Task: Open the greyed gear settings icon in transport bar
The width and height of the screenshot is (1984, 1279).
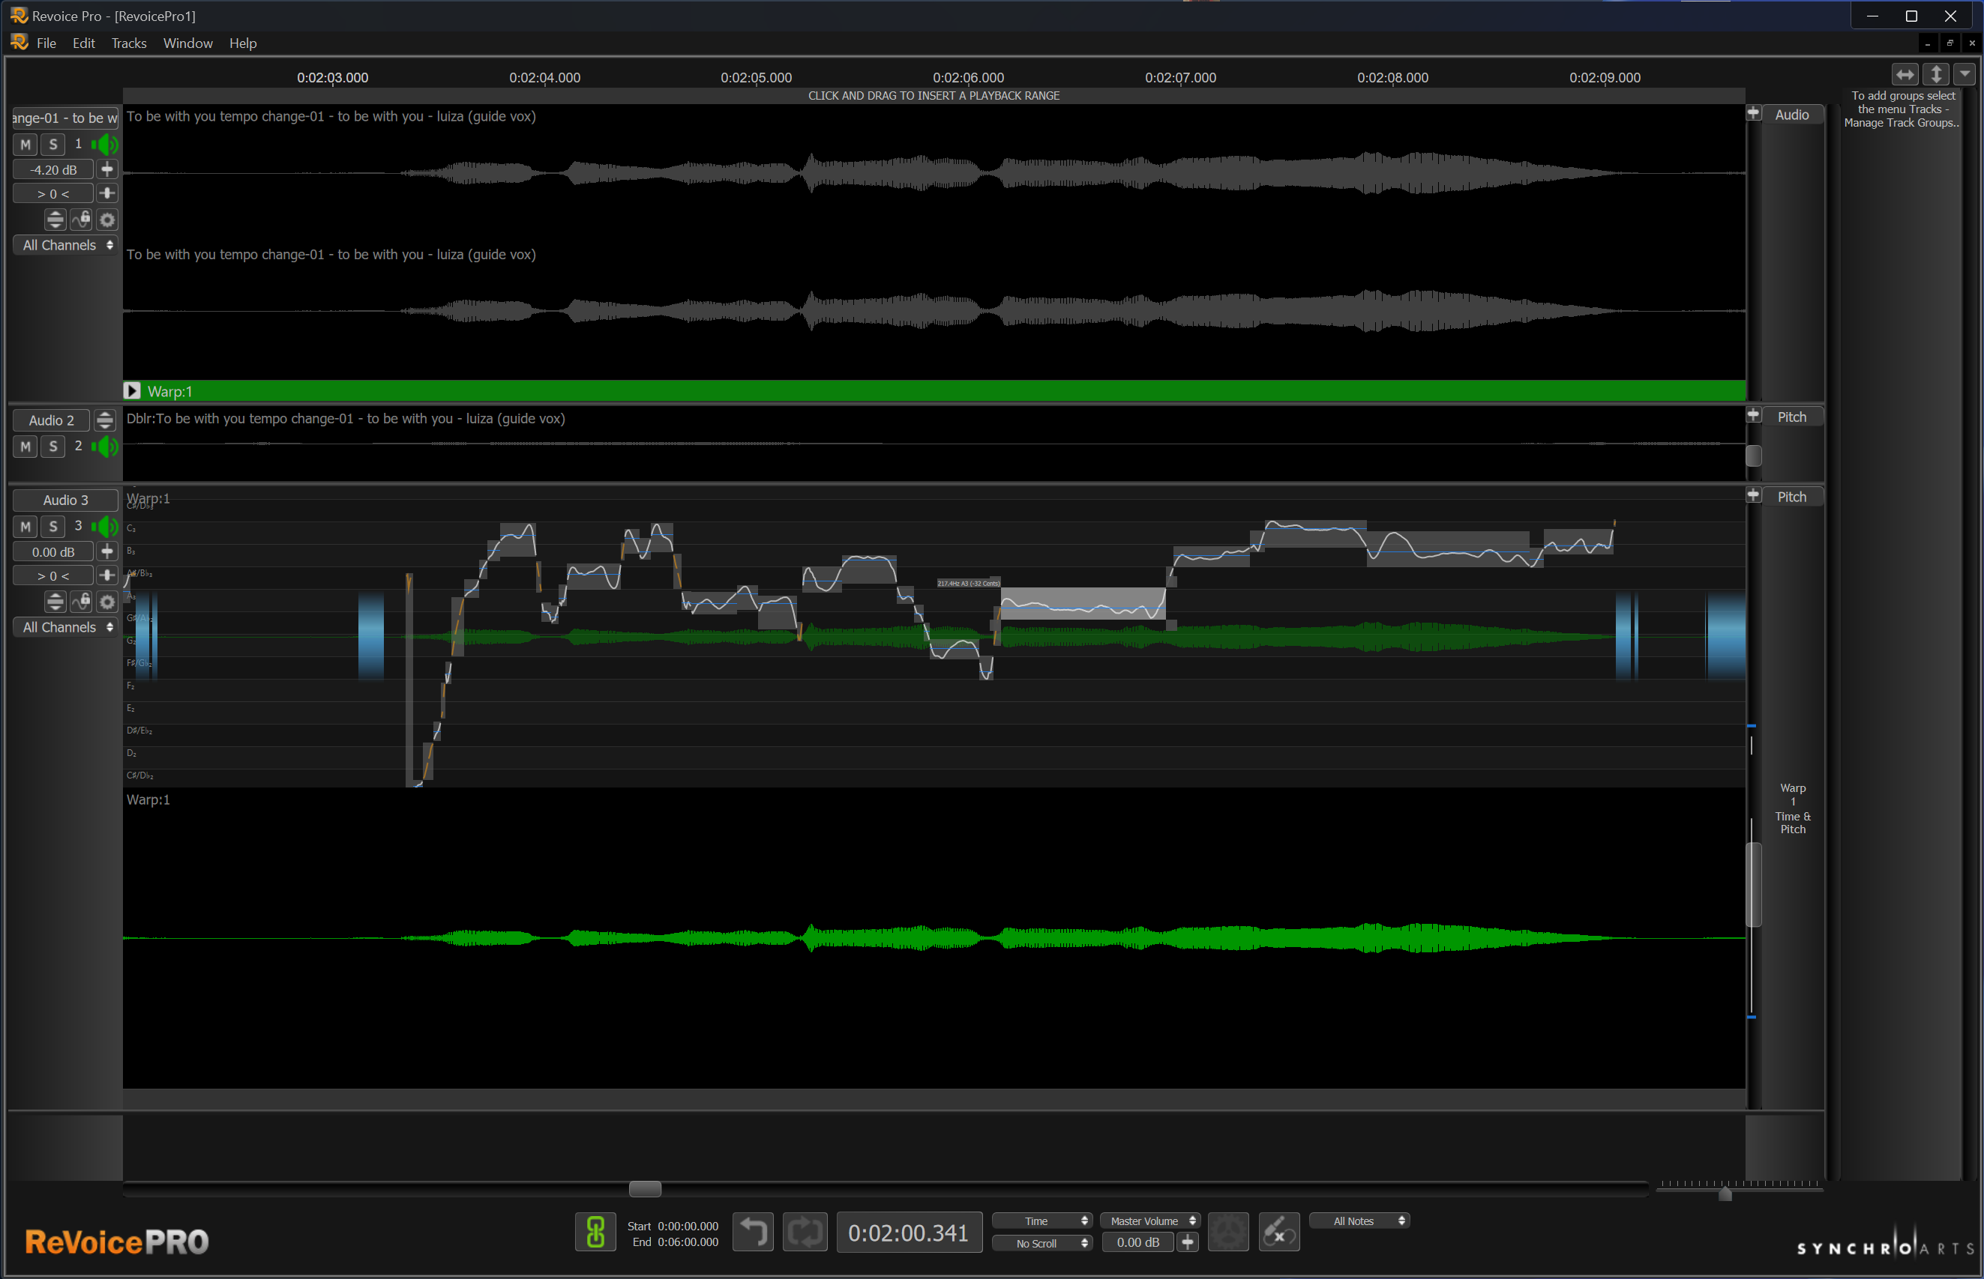Action: [x=1227, y=1232]
